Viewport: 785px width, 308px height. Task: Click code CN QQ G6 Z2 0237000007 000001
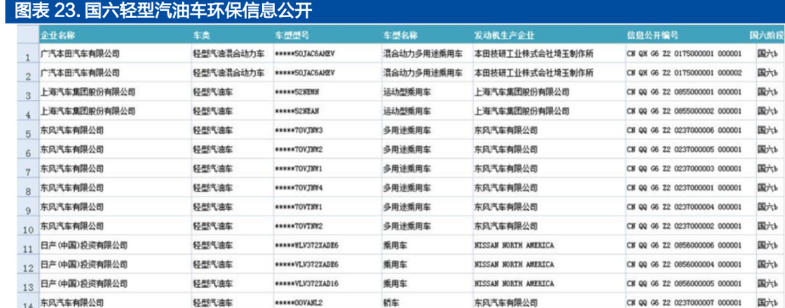pos(684,303)
